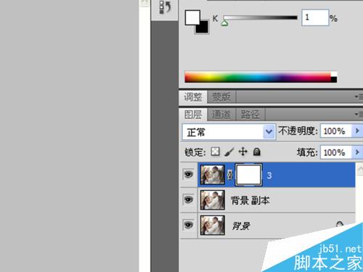Click the 不透明度 value field
The height and width of the screenshot is (272, 363).
[335, 131]
